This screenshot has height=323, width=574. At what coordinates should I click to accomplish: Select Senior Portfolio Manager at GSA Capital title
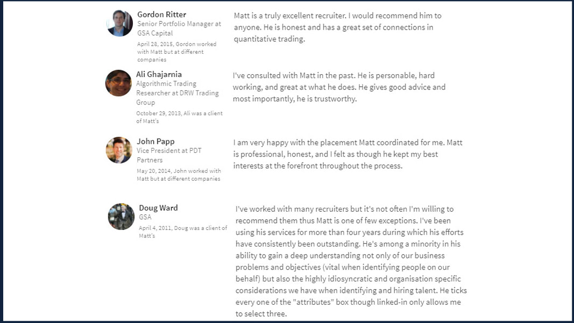179,28
